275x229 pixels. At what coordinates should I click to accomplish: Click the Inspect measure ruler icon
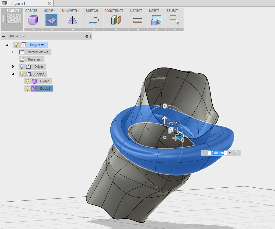point(137,20)
